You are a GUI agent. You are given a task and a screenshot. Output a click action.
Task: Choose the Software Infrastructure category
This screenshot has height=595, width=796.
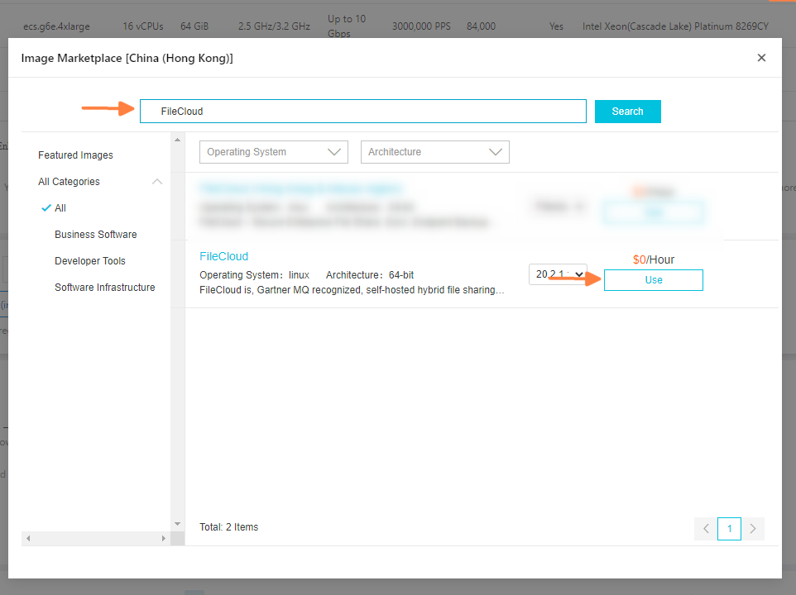click(x=105, y=288)
